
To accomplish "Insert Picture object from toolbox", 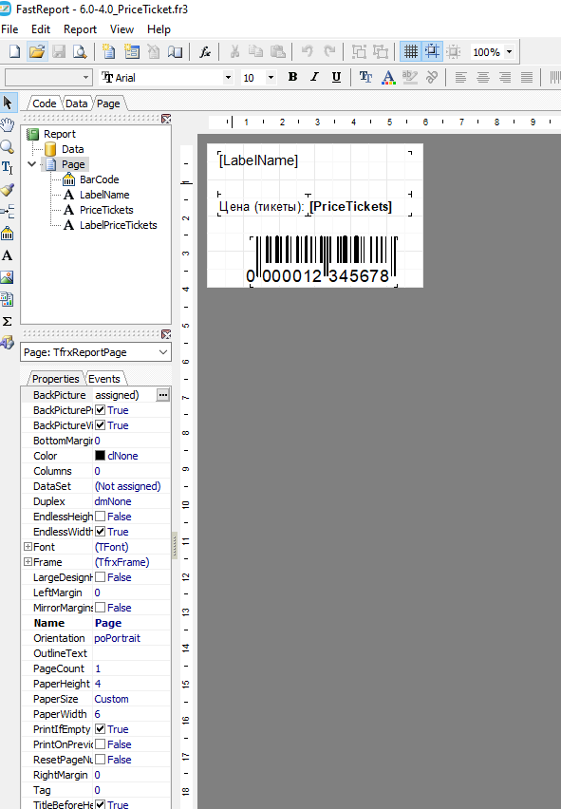I will pyautogui.click(x=8, y=277).
